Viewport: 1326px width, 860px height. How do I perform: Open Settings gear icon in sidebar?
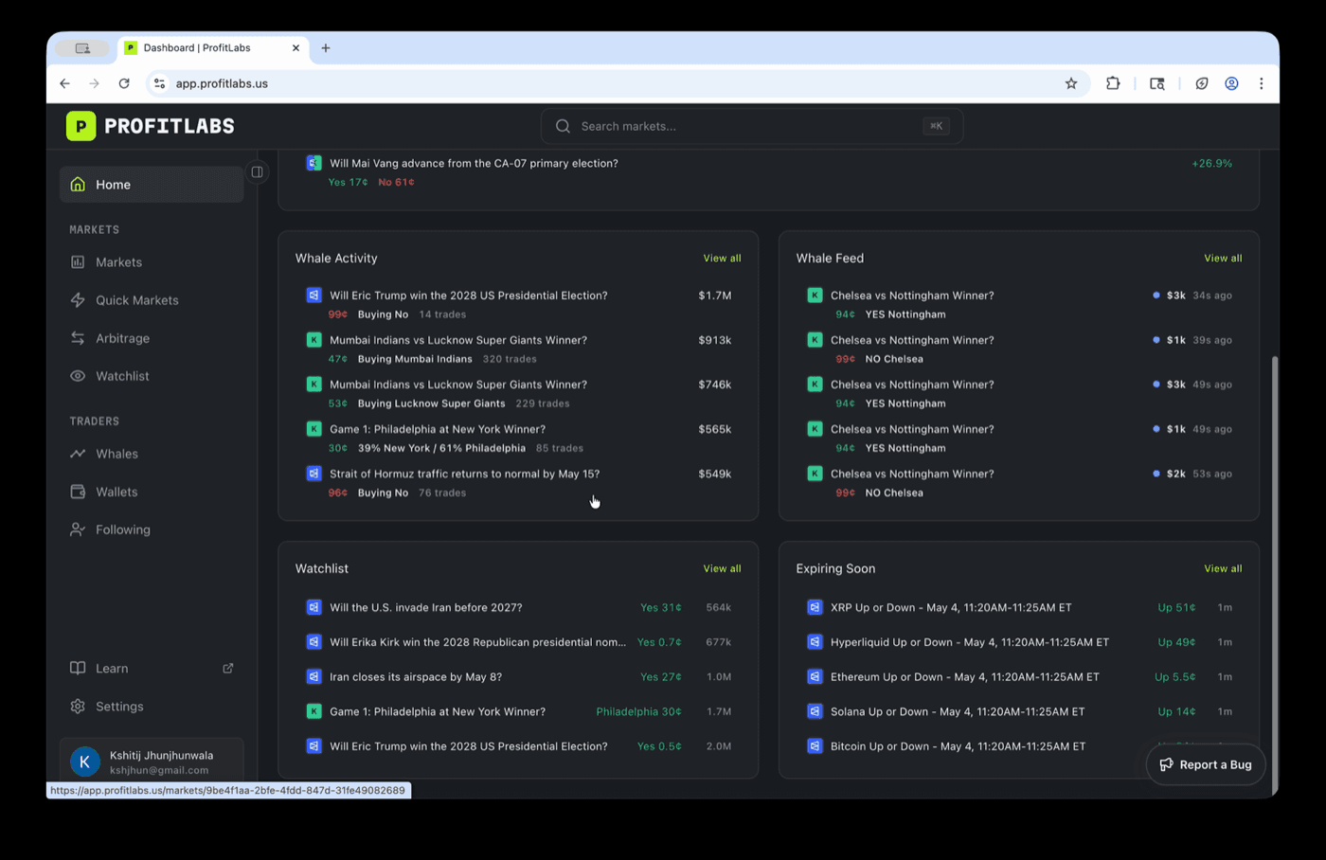click(78, 706)
